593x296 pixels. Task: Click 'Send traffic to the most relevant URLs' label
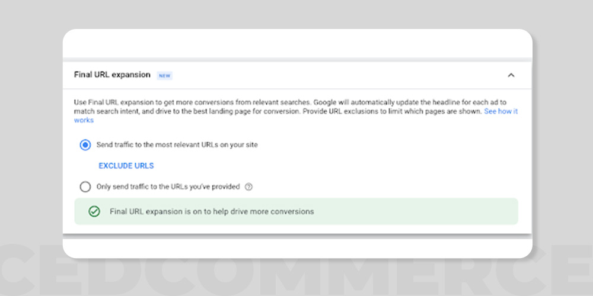tap(177, 144)
